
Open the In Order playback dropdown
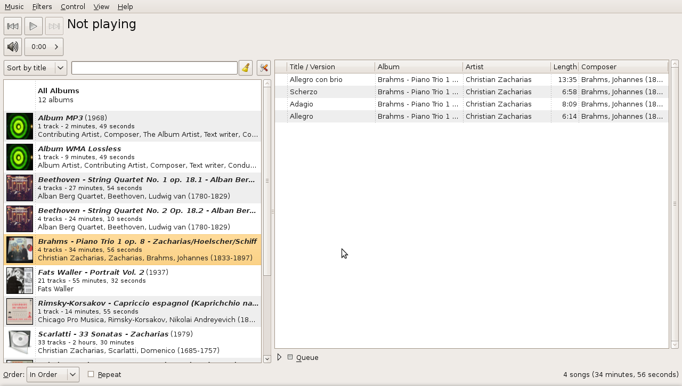(x=53, y=375)
